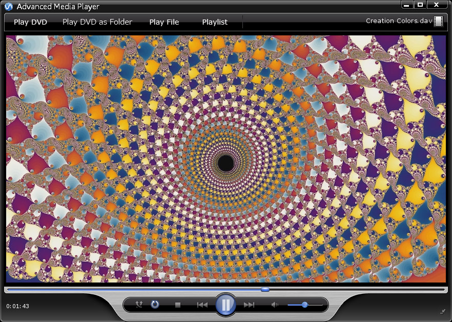Toggle shuffle playback mode
The width and height of the screenshot is (452, 322).
[x=139, y=305]
